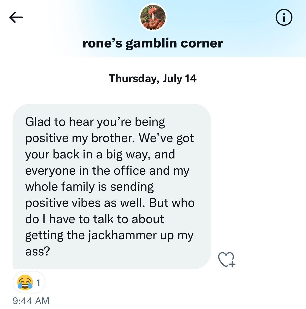306x309 pixels.
Task: Tap the crying-laughing emoji reaction
Action: 25,282
